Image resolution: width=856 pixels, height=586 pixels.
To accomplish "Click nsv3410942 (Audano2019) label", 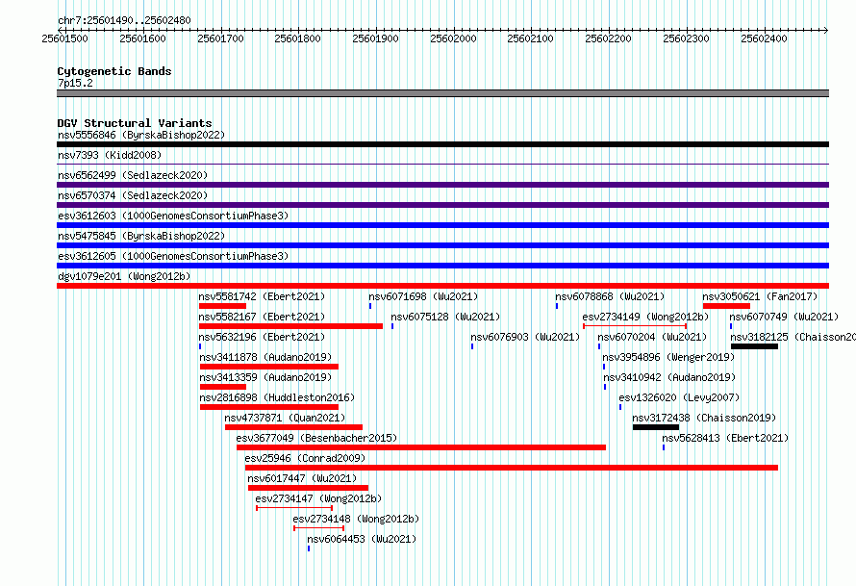I will click(x=669, y=377).
